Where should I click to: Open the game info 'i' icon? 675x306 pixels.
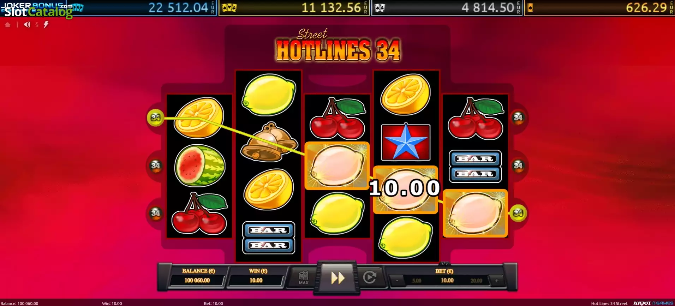[17, 25]
